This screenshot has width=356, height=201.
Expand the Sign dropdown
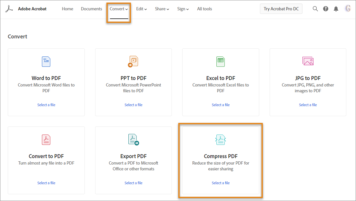click(183, 9)
